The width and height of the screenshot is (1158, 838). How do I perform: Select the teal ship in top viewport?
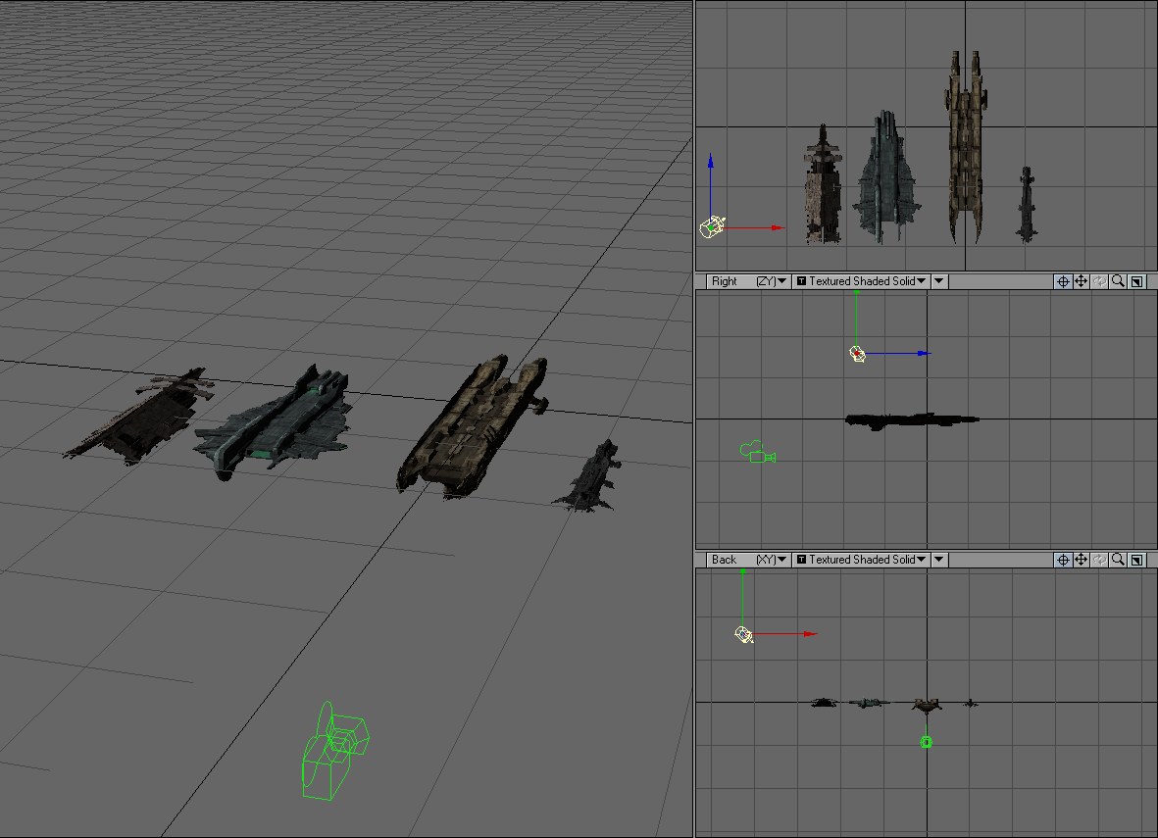[x=885, y=176]
